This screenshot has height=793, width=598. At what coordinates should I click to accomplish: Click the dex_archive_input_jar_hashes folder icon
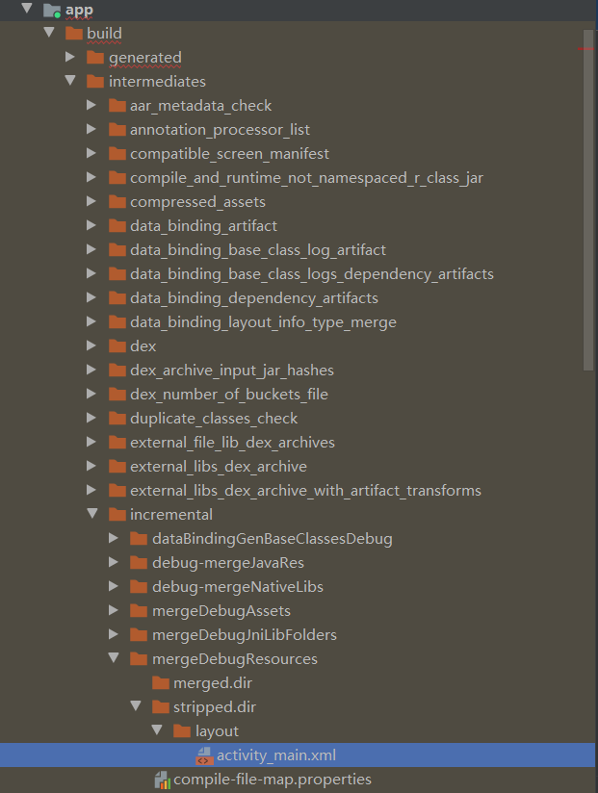point(117,371)
